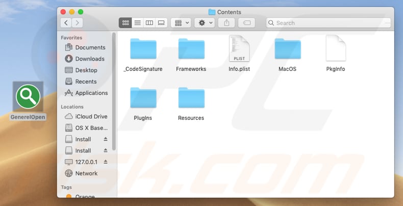Select iCloud Drive in the sidebar

click(x=85, y=117)
